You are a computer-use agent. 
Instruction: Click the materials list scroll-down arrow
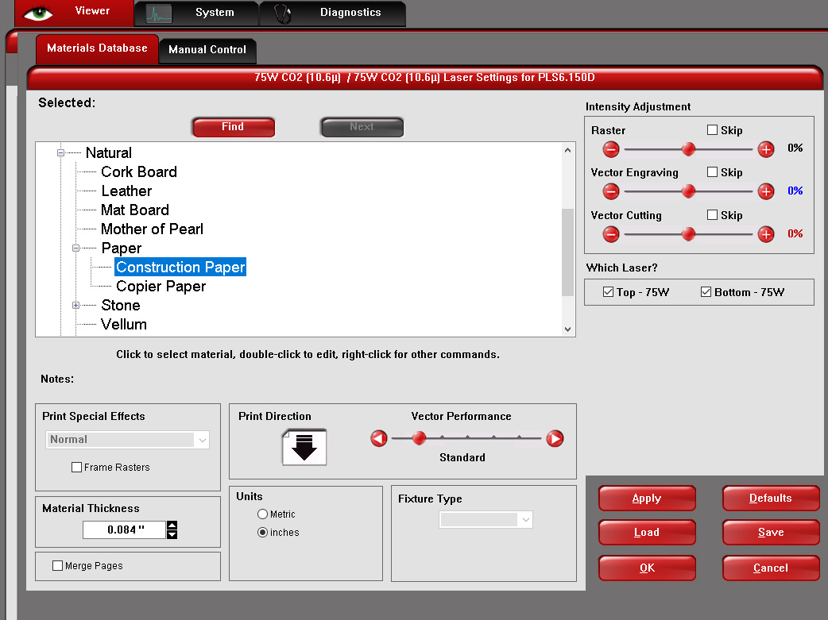coord(567,329)
